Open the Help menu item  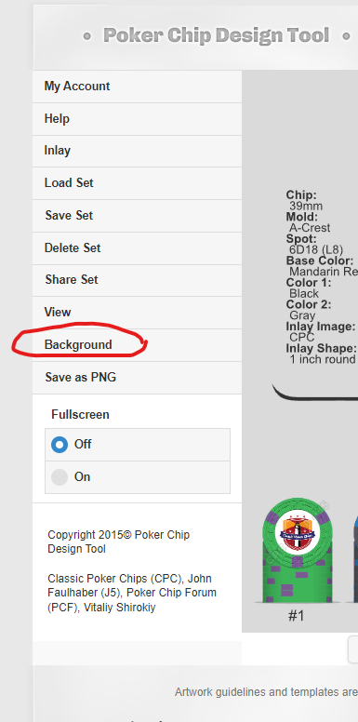pyautogui.click(x=137, y=119)
